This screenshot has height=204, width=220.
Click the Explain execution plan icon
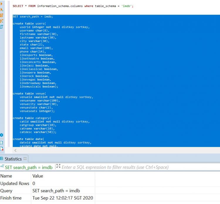(1, 26)
